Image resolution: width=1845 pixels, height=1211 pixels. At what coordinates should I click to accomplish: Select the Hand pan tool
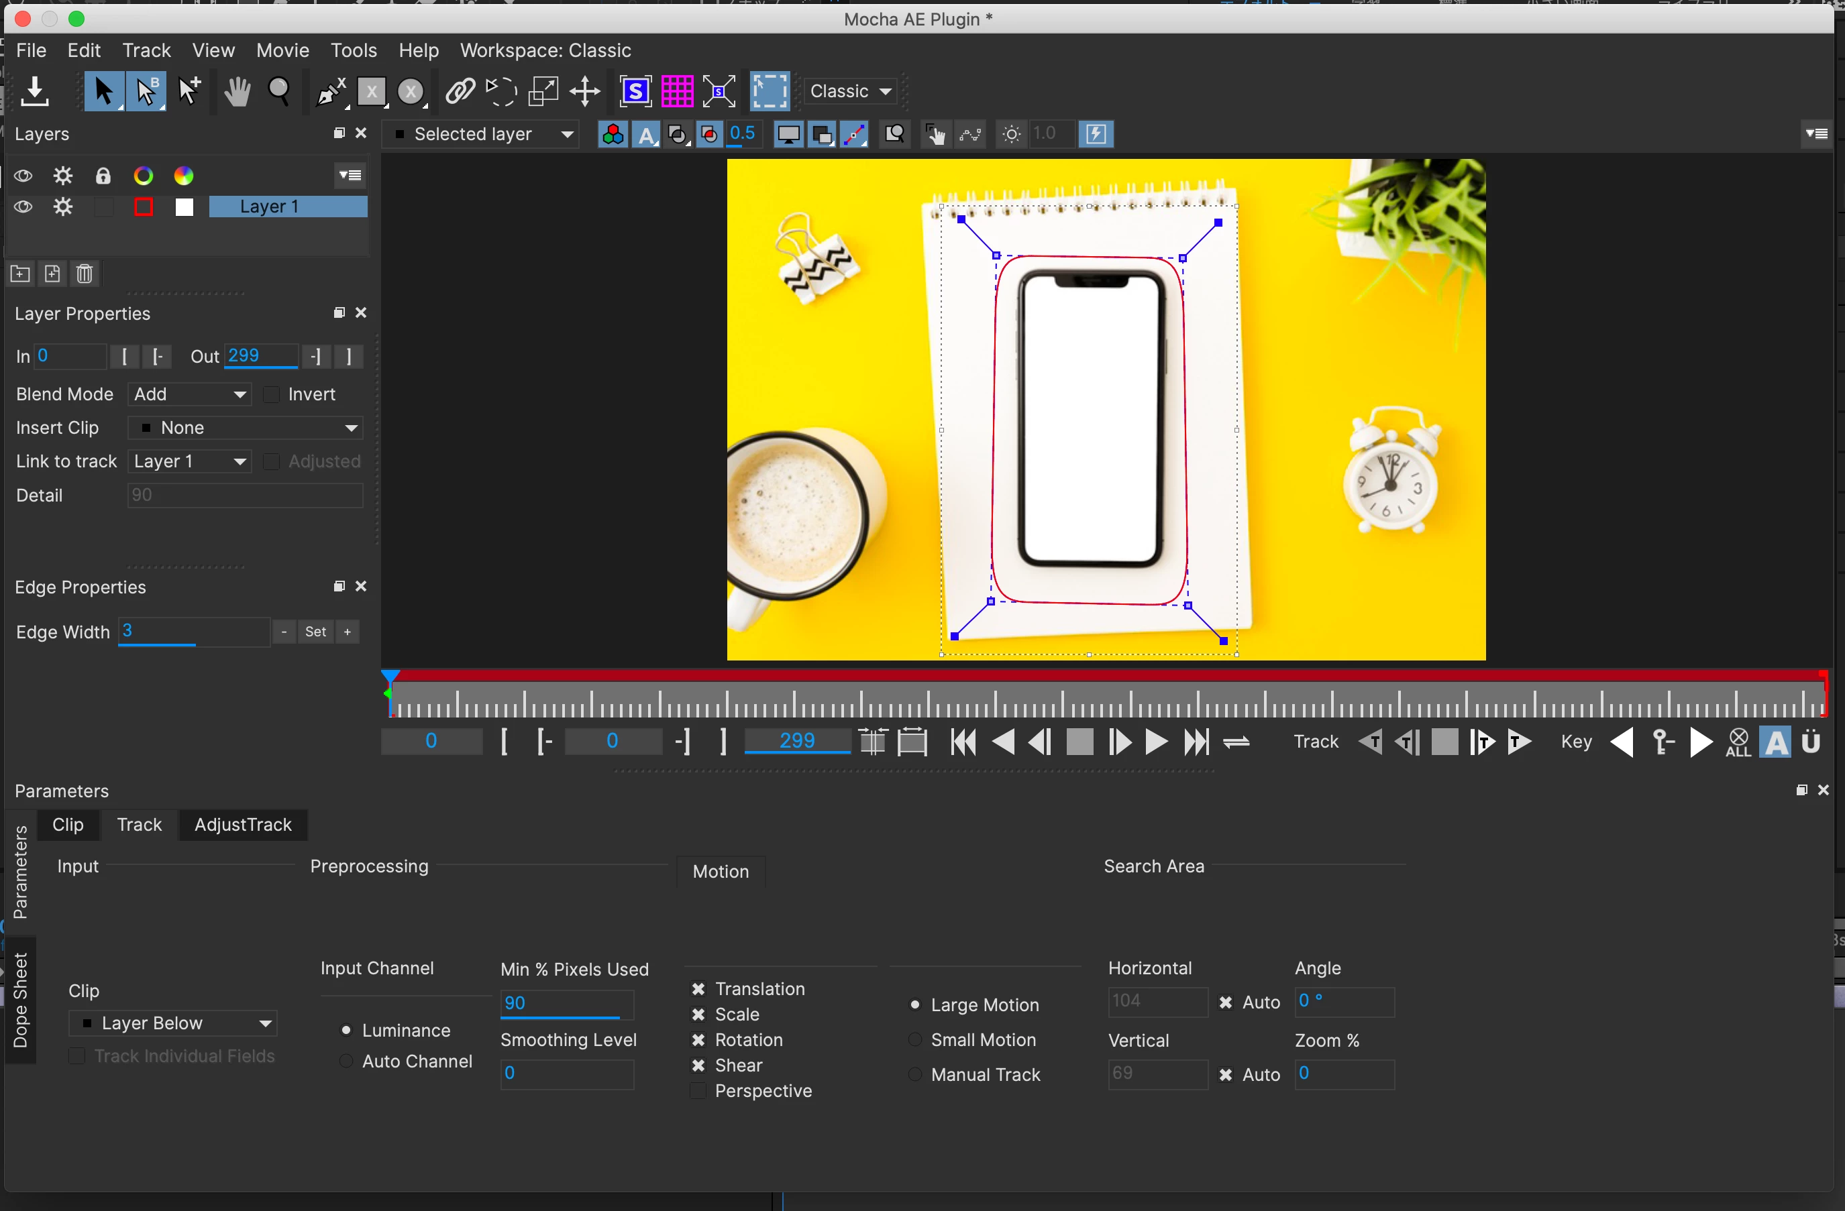coord(236,93)
